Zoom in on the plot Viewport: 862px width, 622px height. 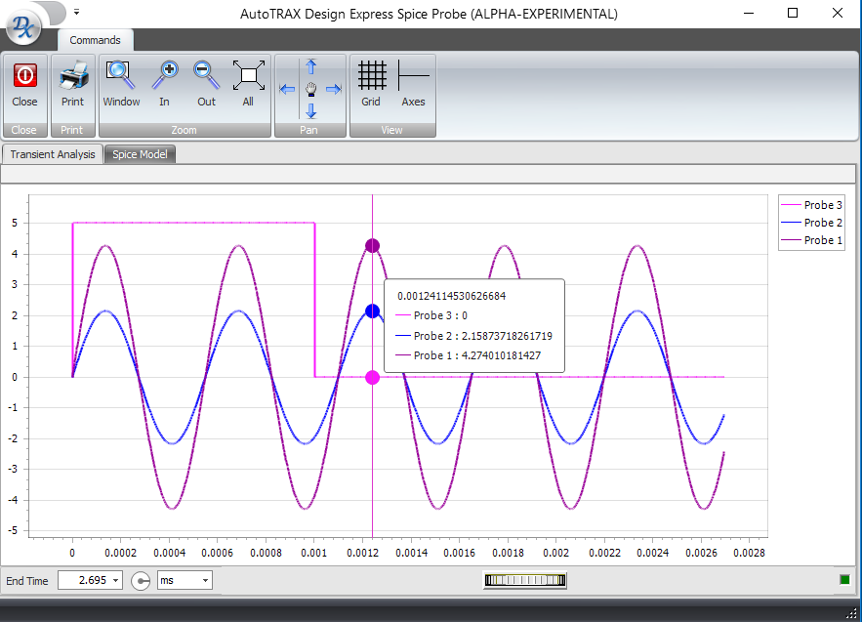point(164,76)
